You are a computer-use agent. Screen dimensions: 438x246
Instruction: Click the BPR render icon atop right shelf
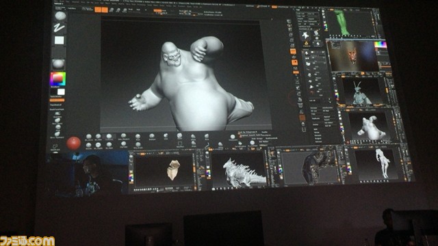click(x=289, y=21)
